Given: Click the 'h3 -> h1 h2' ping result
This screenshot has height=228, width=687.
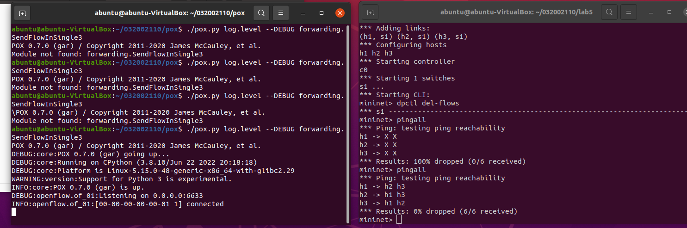Looking at the screenshot, I should [382, 203].
